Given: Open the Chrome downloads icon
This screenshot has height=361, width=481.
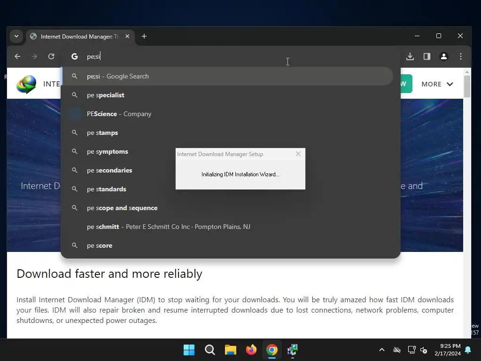Looking at the screenshot, I should pos(410,56).
